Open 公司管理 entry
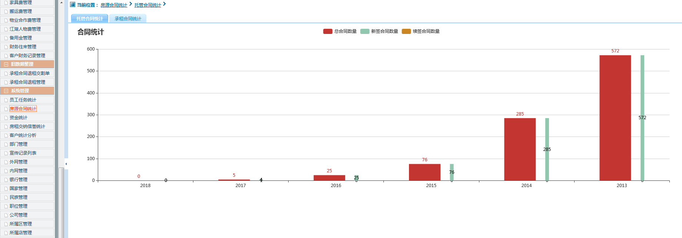 27,215
